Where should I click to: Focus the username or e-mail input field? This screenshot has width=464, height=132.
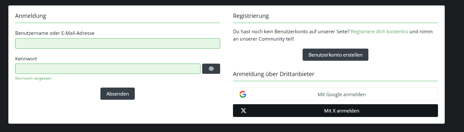(117, 43)
